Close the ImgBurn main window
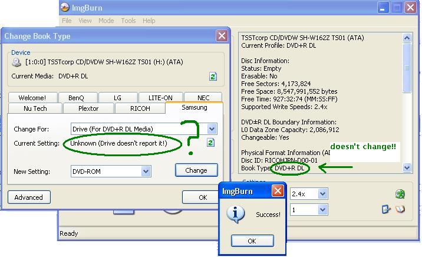The width and height of the screenshot is (422, 257). 410,8
